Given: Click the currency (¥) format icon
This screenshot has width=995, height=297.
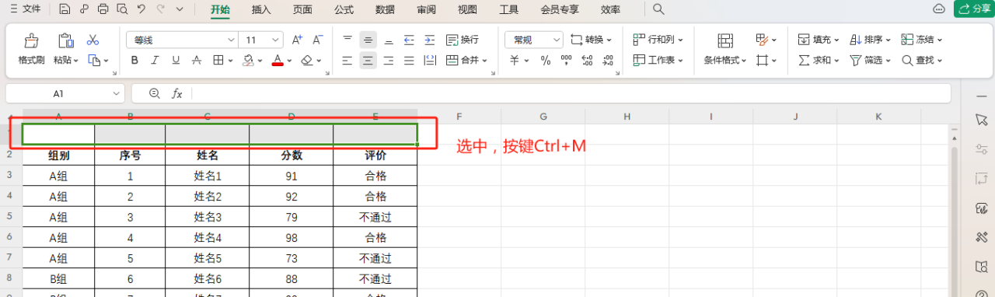Looking at the screenshot, I should pos(515,61).
